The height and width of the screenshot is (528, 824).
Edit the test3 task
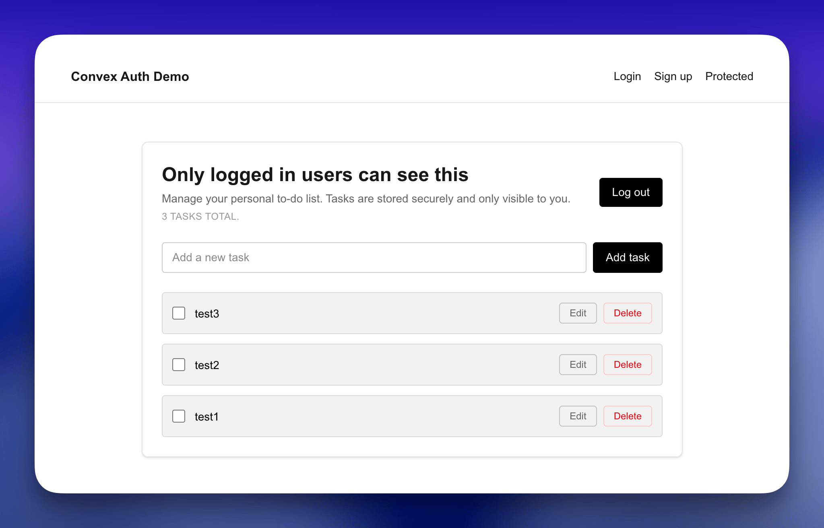tap(578, 313)
